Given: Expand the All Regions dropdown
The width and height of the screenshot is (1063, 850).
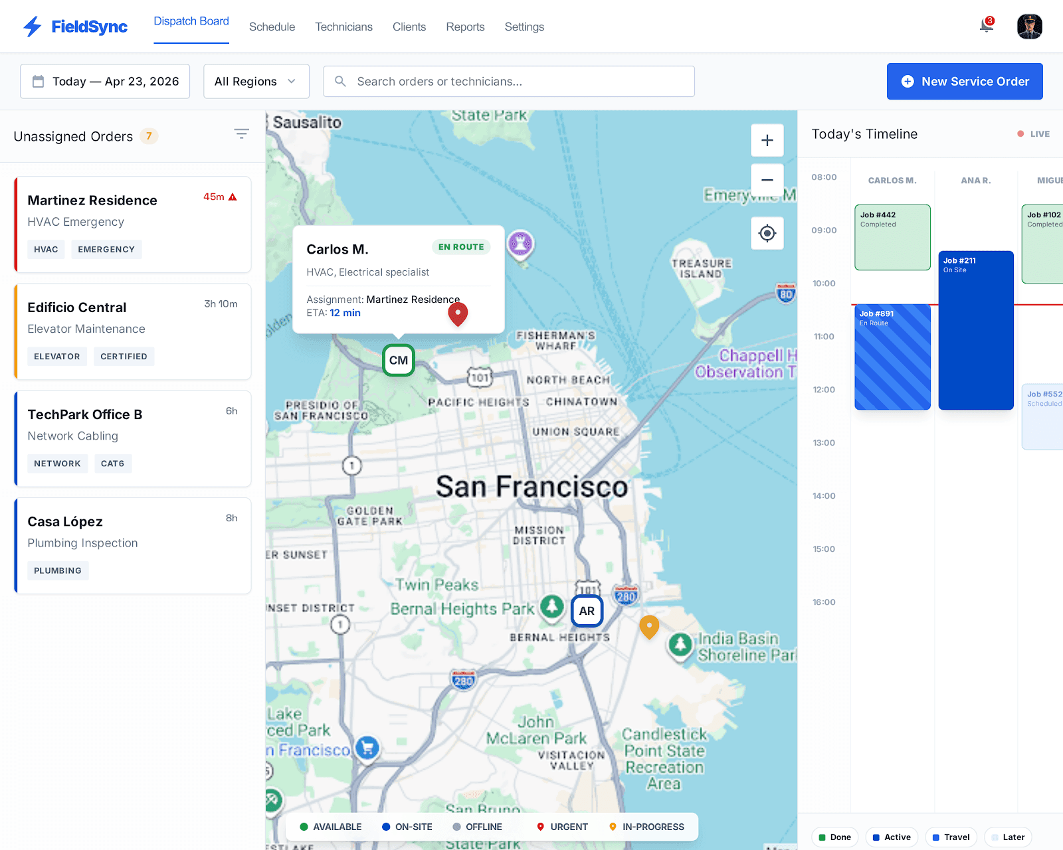Looking at the screenshot, I should tap(256, 82).
